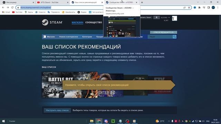
Task: Open the wishlist button СПИСОК ЖЕЛАЕМОГО
Action: (163, 32)
